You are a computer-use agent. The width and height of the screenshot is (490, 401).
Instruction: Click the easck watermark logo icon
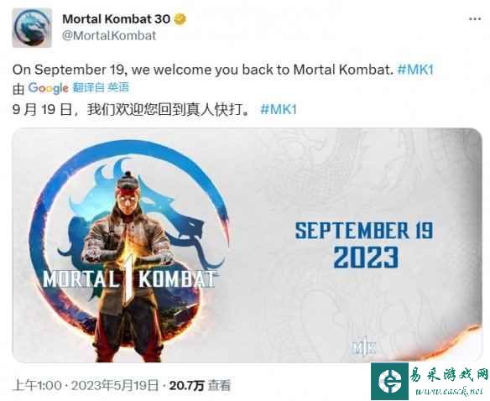click(x=389, y=381)
